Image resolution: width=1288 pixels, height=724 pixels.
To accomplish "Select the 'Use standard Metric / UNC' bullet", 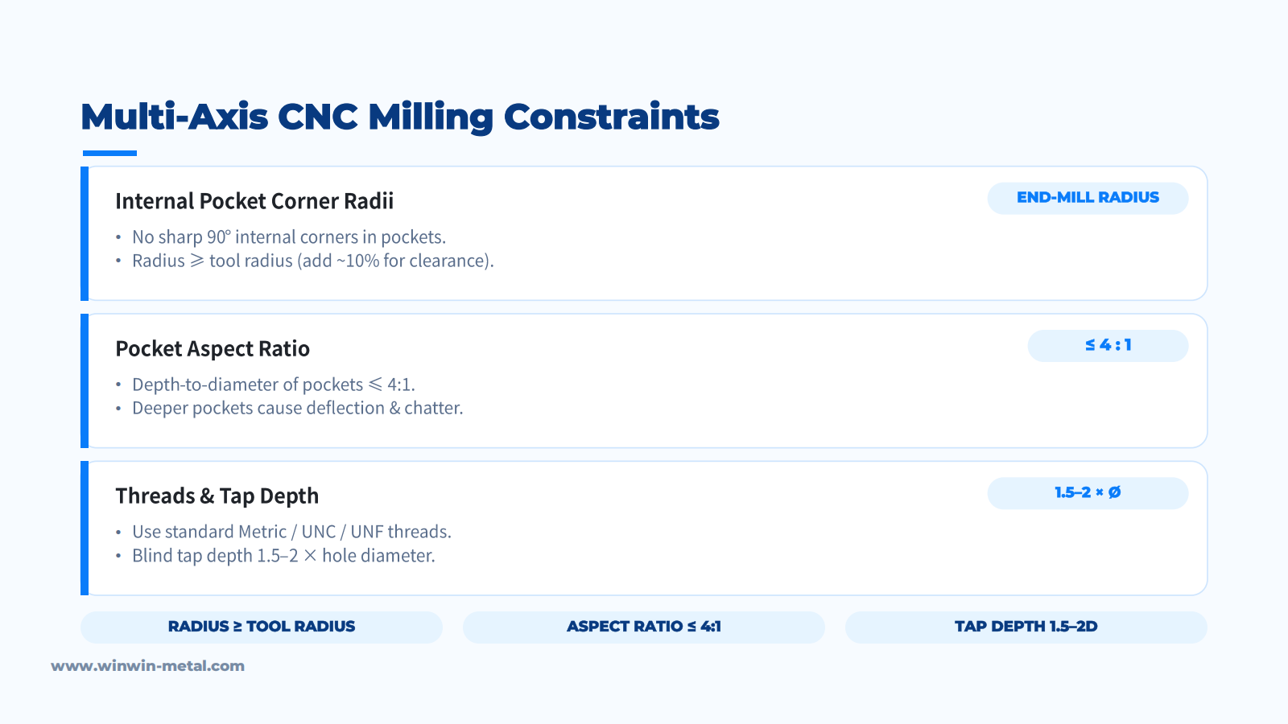I will click(x=291, y=532).
